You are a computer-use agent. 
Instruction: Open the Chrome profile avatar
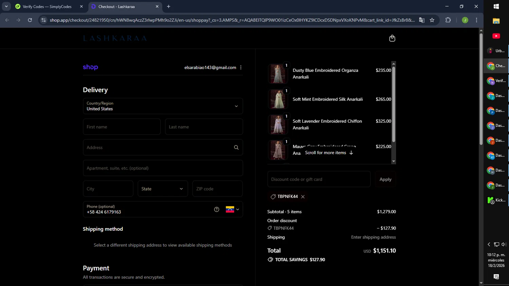coord(465,20)
